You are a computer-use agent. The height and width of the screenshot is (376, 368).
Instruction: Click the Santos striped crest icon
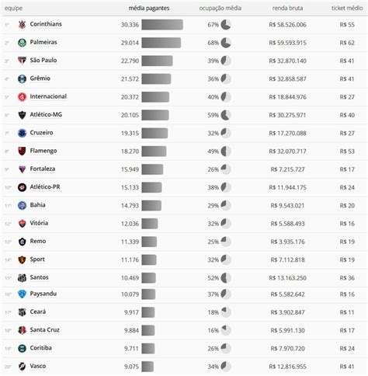click(22, 278)
